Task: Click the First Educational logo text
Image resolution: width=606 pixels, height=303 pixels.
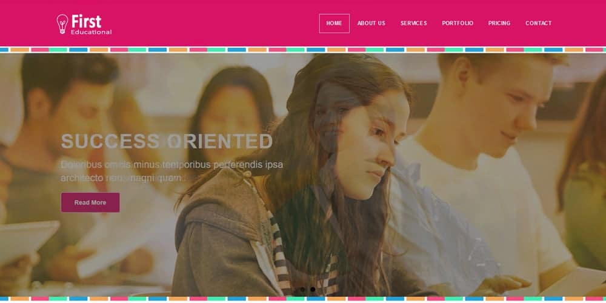Action: (x=92, y=24)
